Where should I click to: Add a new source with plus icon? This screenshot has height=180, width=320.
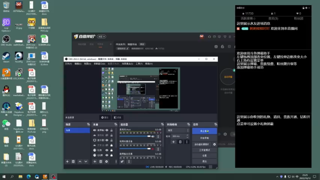click(x=95, y=162)
